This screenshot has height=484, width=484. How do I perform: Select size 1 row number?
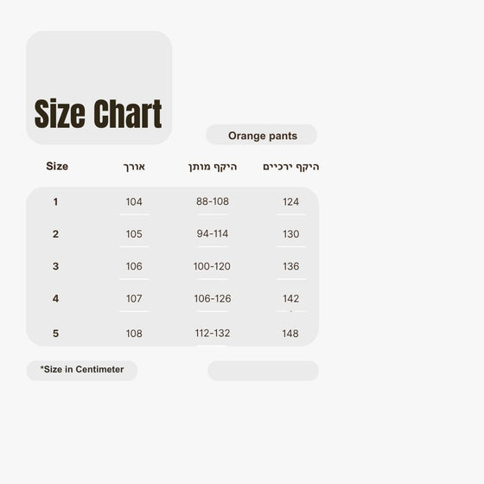click(55, 202)
